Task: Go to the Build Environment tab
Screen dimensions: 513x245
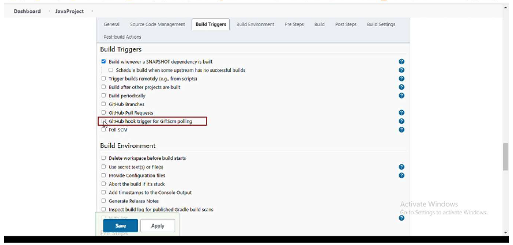Action: (x=255, y=24)
